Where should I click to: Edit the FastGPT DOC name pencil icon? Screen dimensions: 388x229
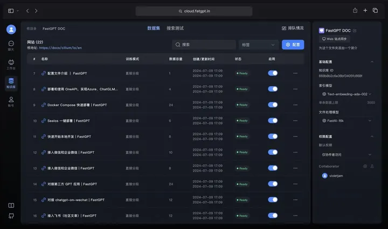pyautogui.click(x=355, y=31)
